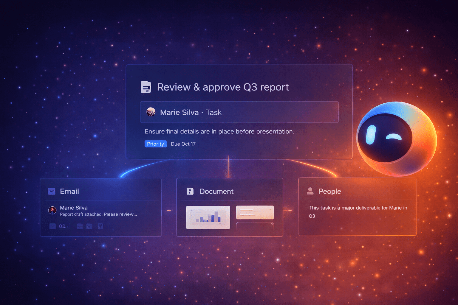This screenshot has height=305, width=458.
Task: Click the pin icon in the email toolbar
Action: click(x=100, y=226)
